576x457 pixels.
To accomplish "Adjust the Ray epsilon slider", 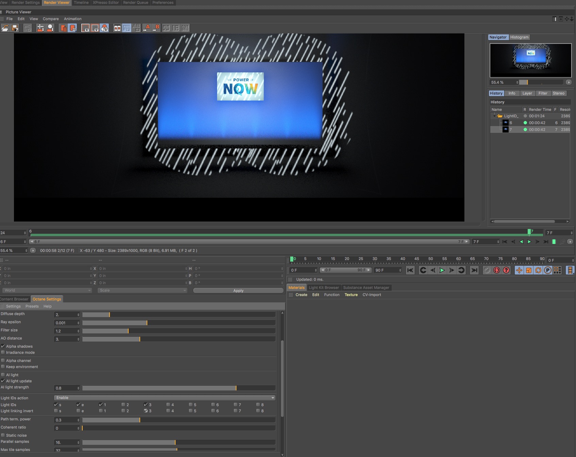I will tap(179, 323).
